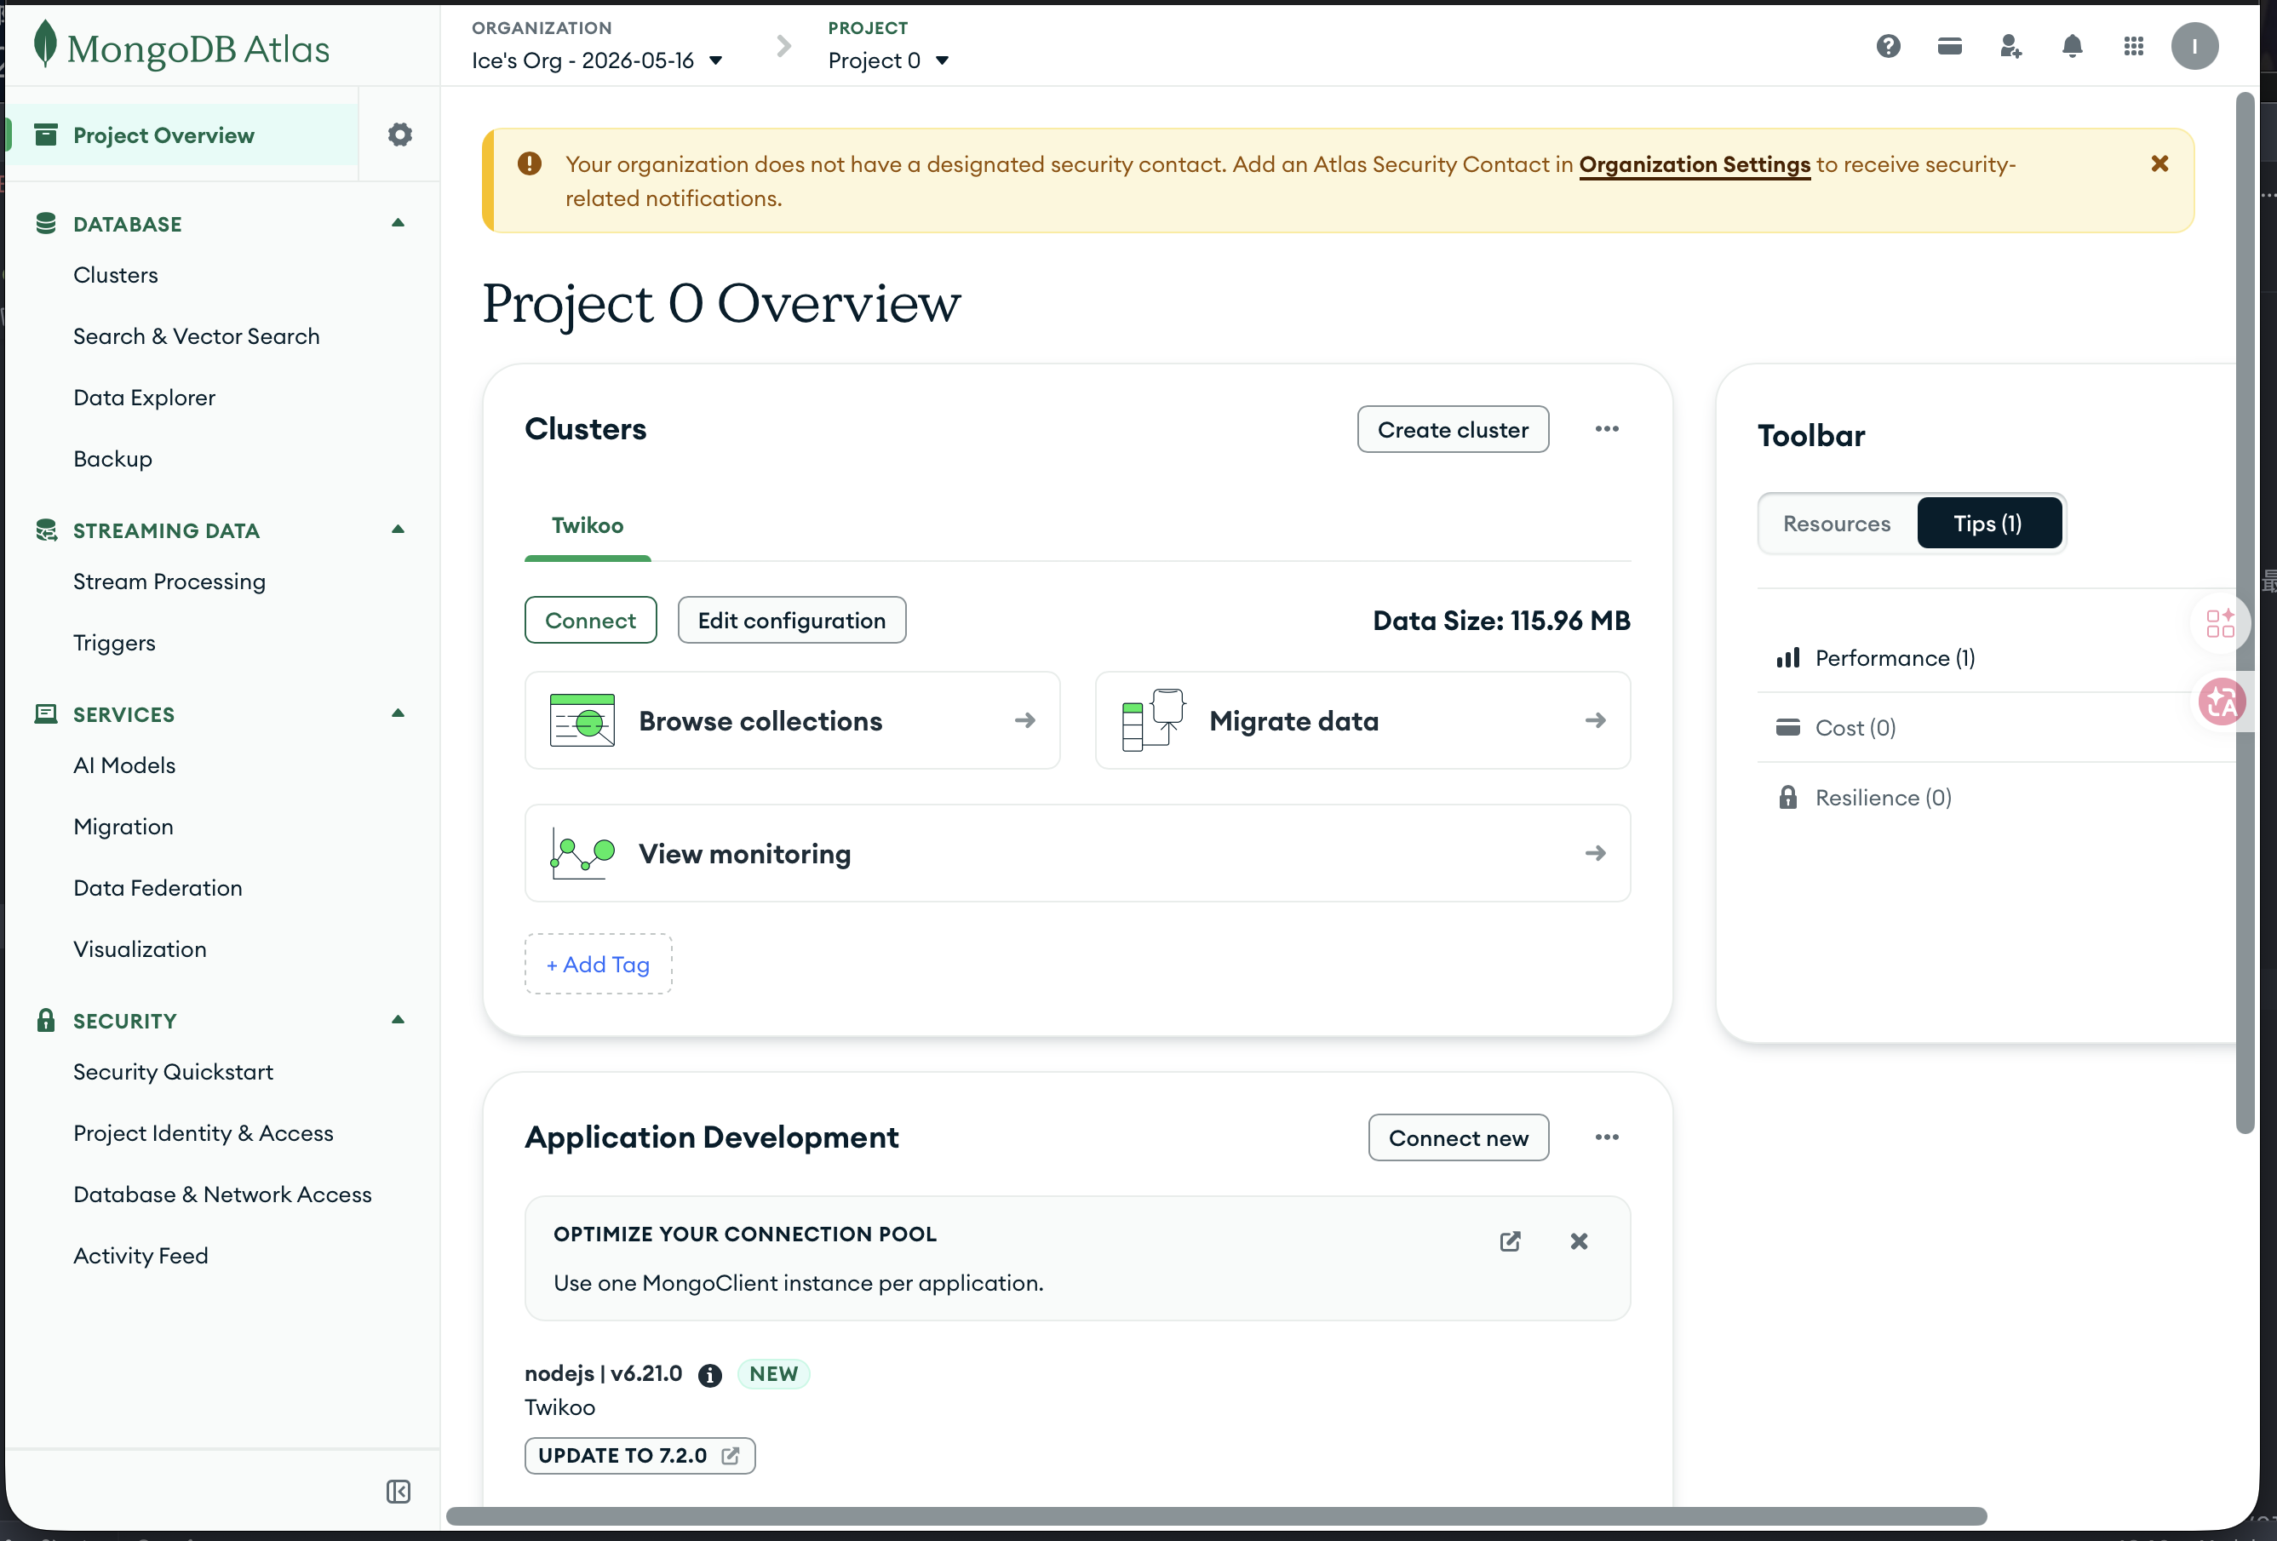
Task: Click the invite user icon in header
Action: point(2010,46)
